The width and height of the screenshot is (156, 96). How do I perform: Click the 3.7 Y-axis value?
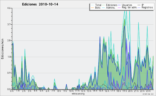tap(9, 24)
